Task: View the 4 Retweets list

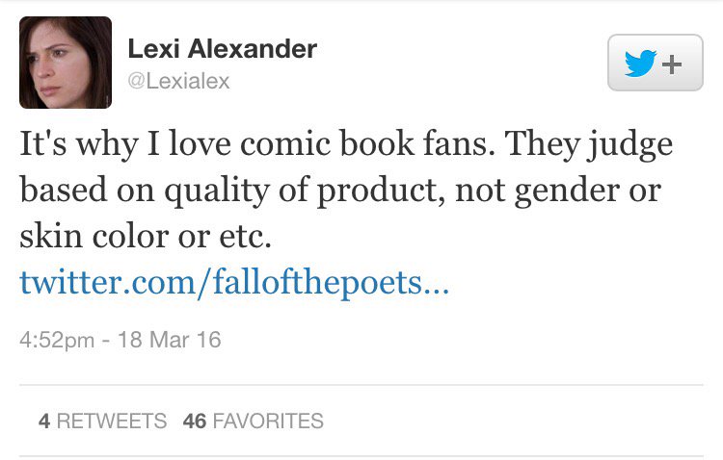Action: [102, 421]
